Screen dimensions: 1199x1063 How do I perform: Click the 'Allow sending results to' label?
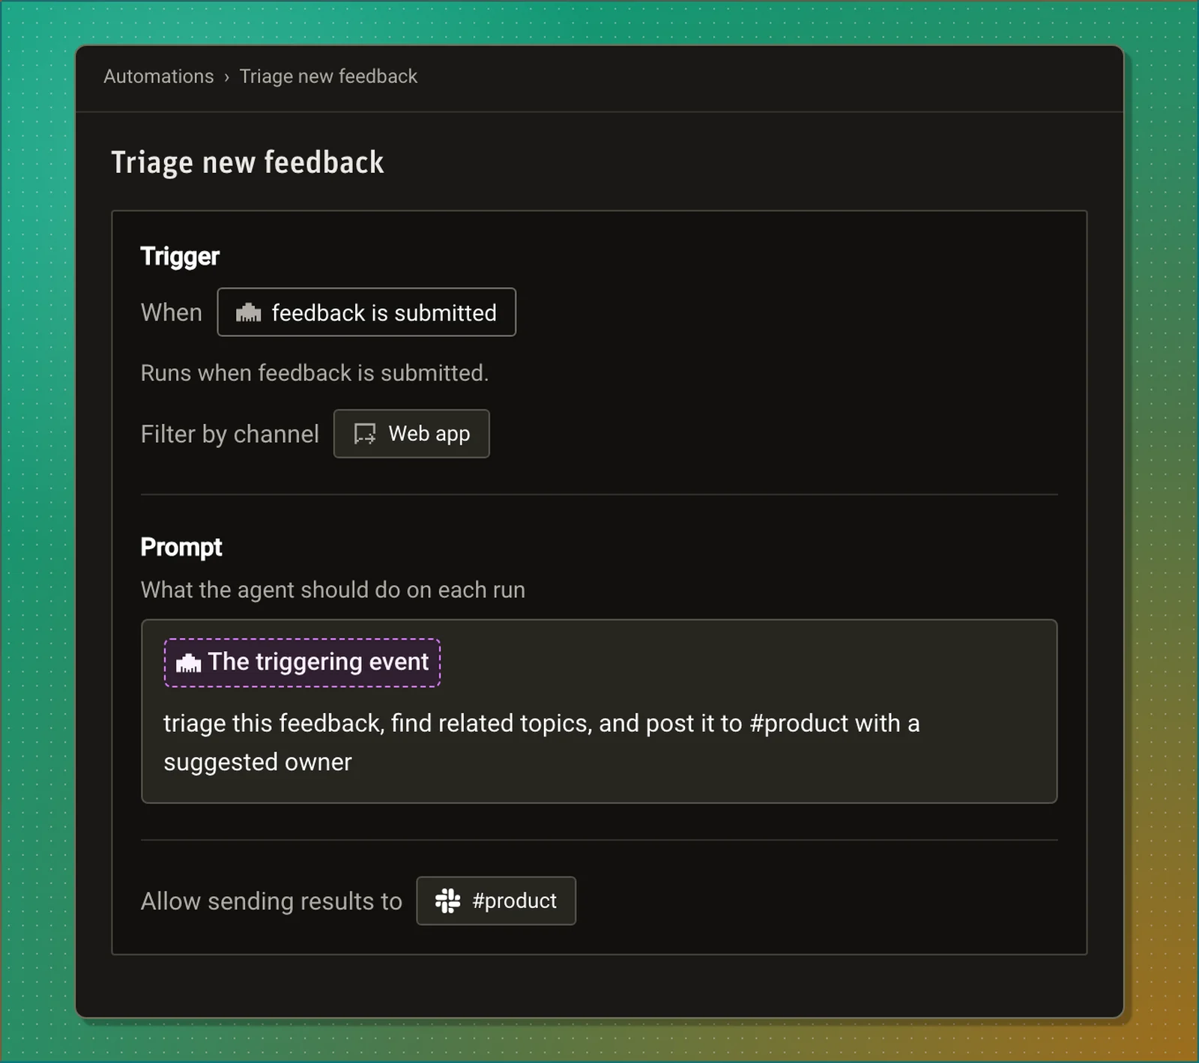(271, 901)
